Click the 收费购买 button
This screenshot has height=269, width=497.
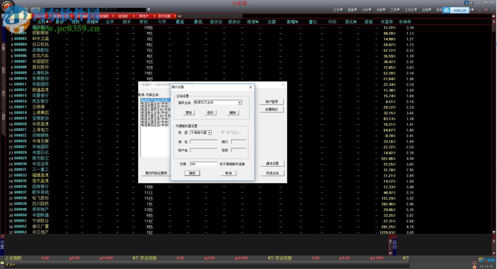pos(272,109)
